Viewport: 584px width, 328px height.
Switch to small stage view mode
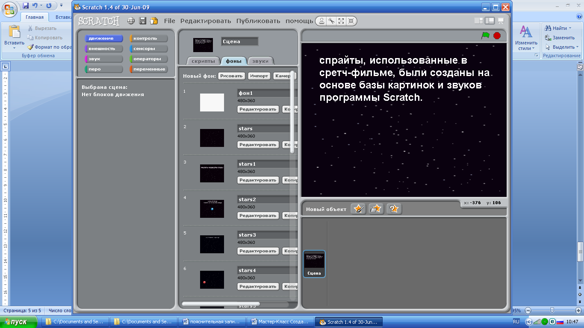coord(478,20)
